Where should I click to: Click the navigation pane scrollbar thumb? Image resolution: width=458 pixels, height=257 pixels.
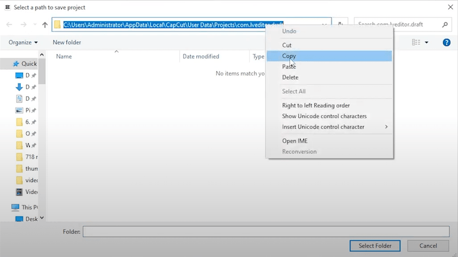point(42,71)
